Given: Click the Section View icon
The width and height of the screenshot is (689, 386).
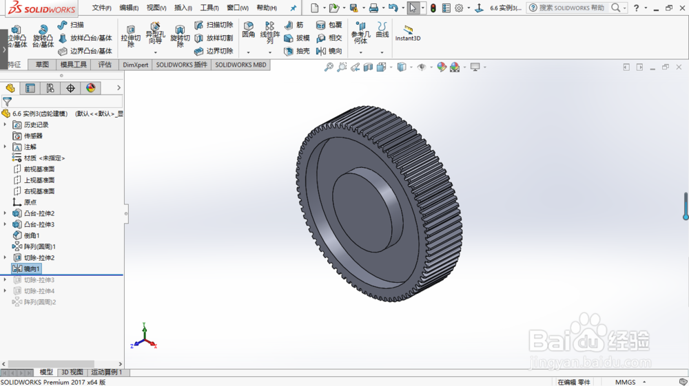Looking at the screenshot, I should coord(368,67).
